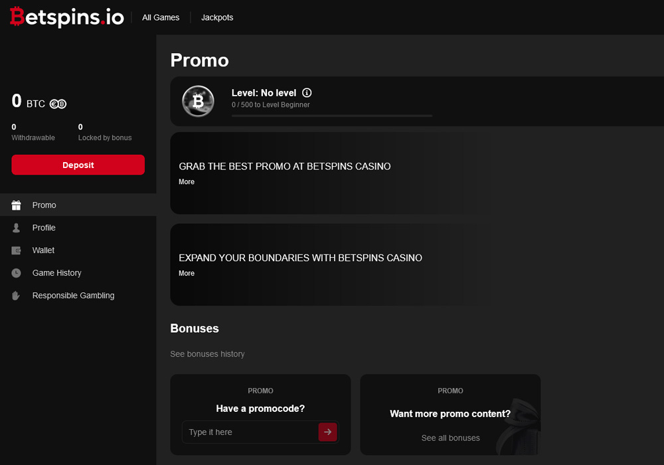The width and height of the screenshot is (664, 465).
Task: Click the Promo gift icon
Action: pyautogui.click(x=16, y=205)
